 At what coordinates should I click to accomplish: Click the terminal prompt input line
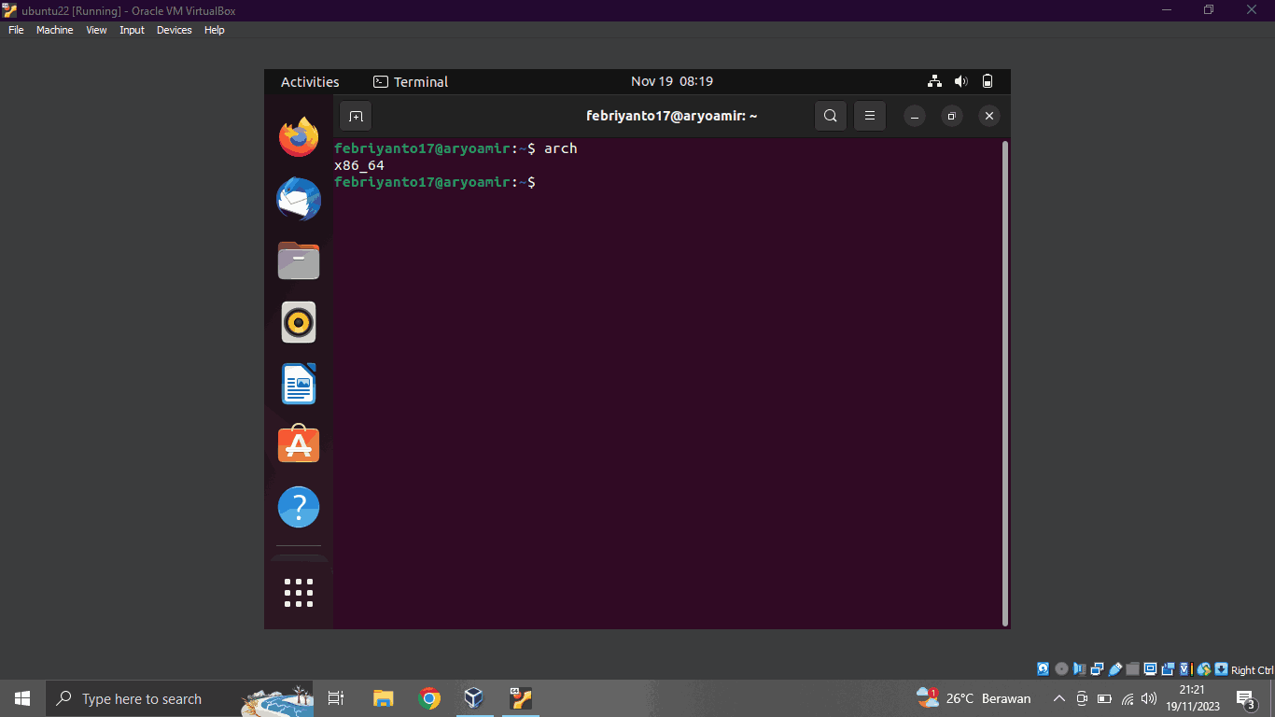666,182
